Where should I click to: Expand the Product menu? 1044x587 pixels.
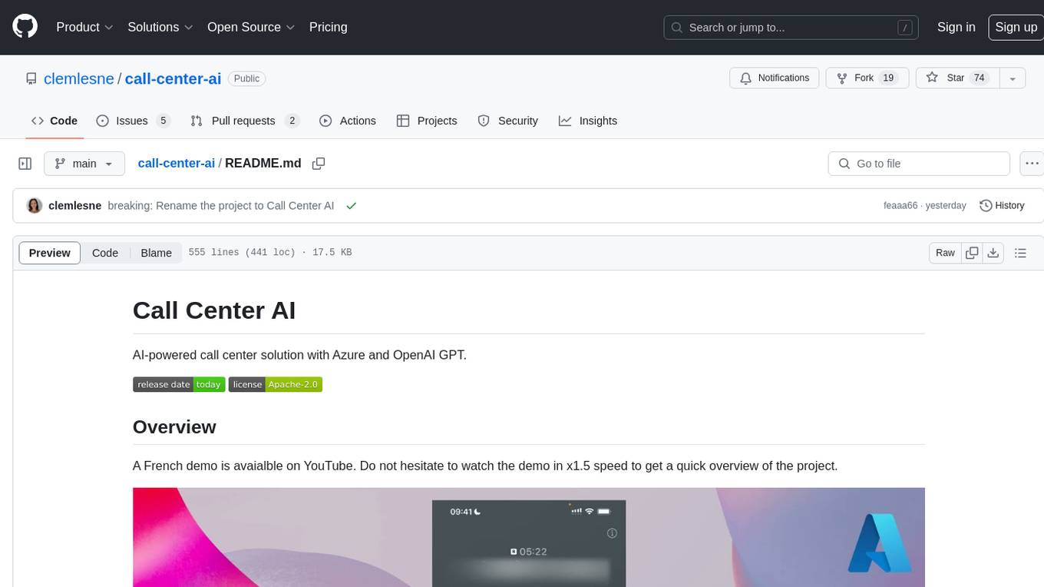[84, 27]
